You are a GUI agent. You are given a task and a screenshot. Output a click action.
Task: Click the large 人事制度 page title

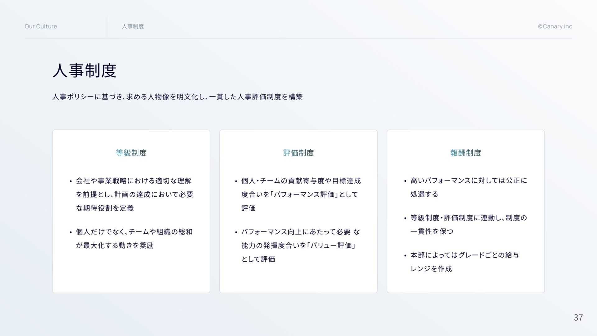[x=85, y=71]
